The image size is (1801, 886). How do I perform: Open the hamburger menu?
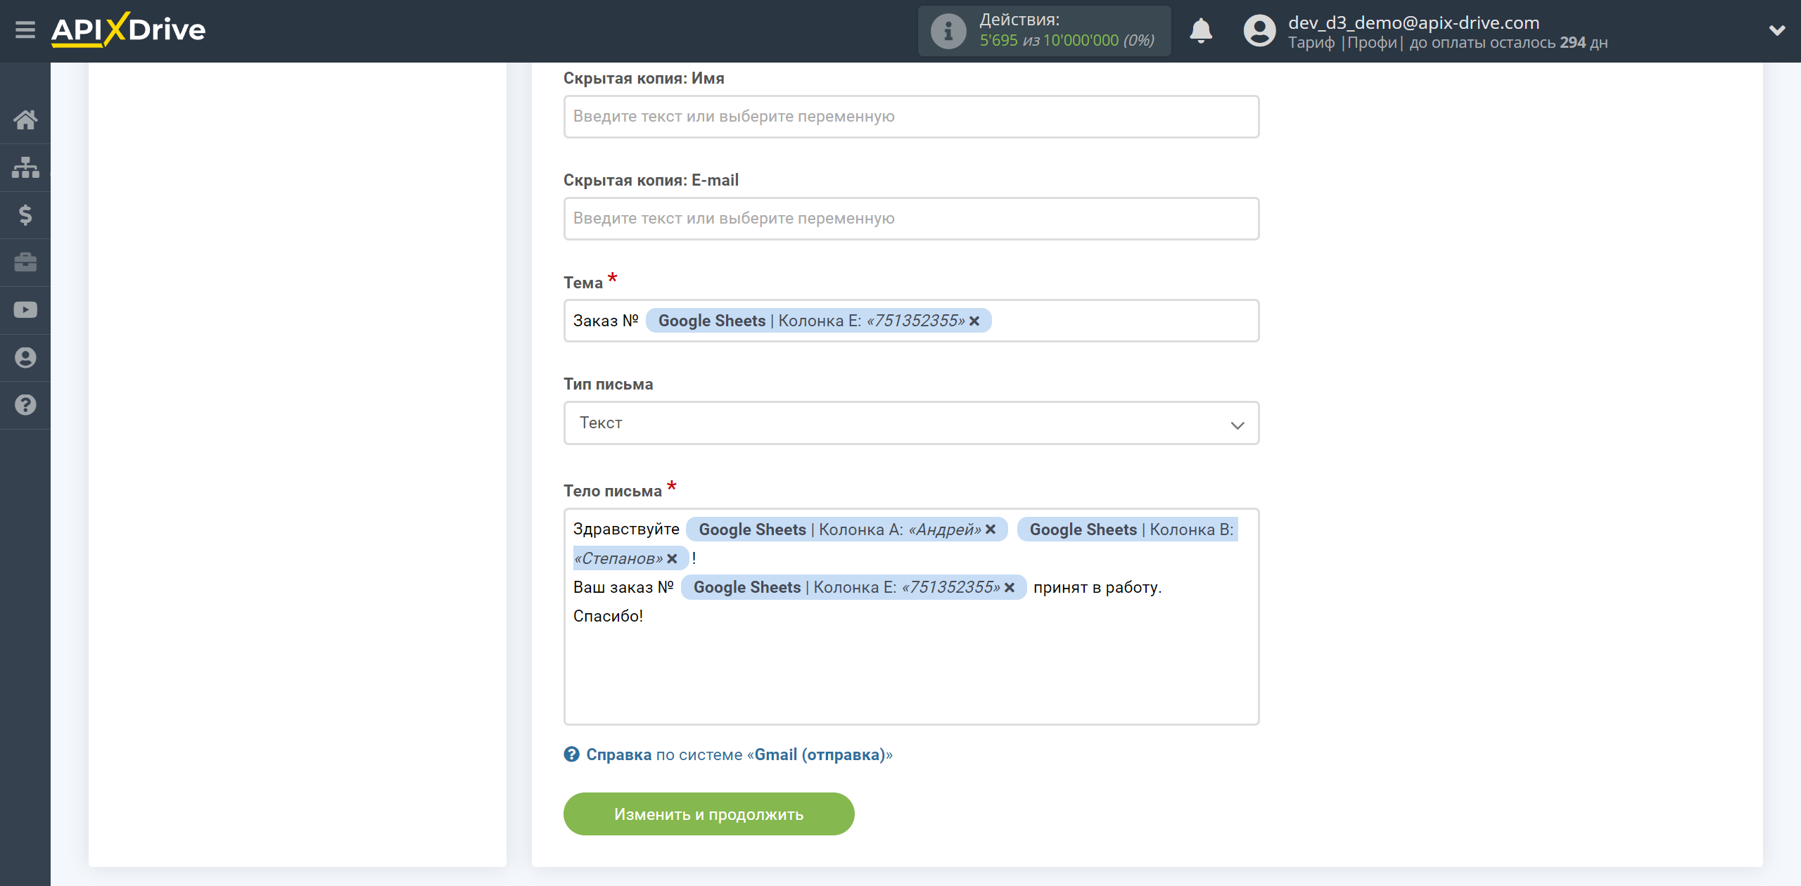point(25,30)
